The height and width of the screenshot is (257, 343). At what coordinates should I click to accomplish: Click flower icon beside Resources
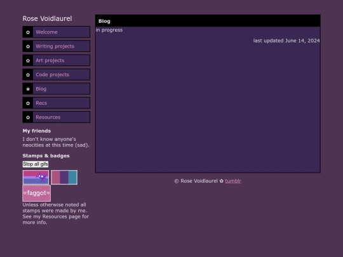pos(28,117)
